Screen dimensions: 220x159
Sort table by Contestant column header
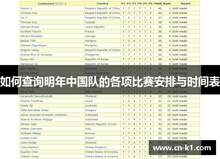[x=46, y=4]
